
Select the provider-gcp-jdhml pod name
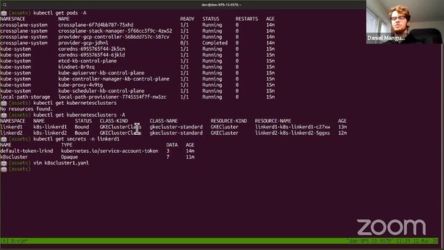(x=83, y=43)
